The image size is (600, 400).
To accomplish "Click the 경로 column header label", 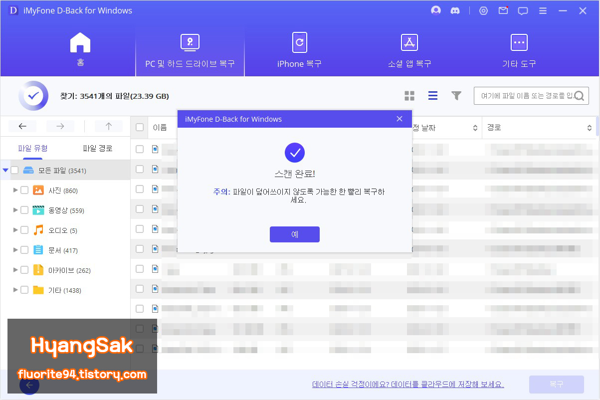I will 494,128.
